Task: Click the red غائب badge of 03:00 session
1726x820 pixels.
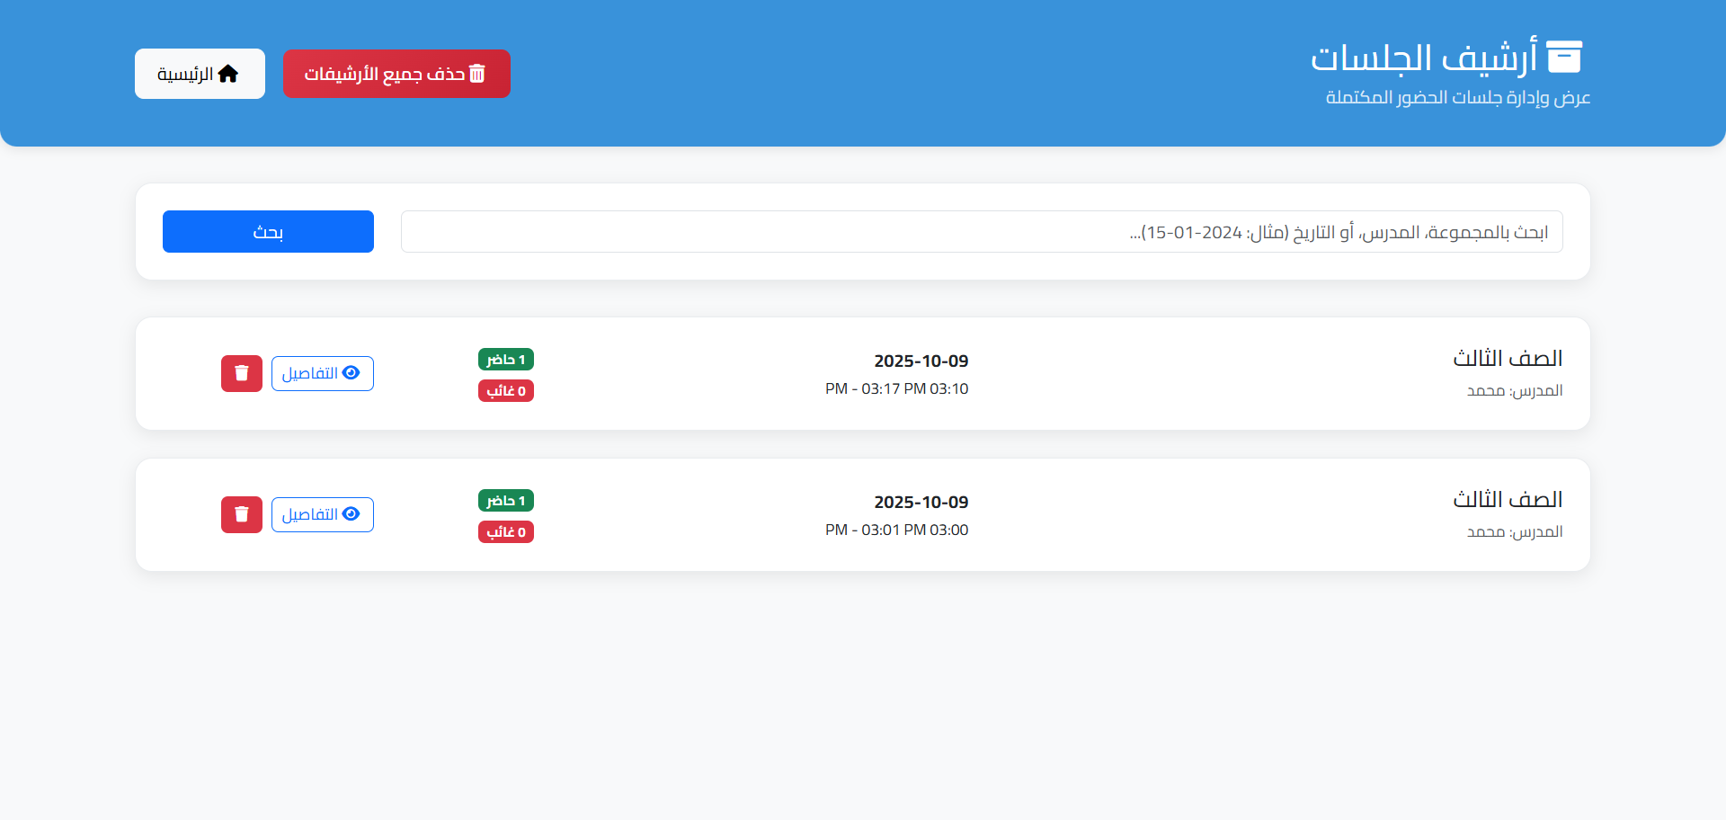Action: (x=506, y=532)
